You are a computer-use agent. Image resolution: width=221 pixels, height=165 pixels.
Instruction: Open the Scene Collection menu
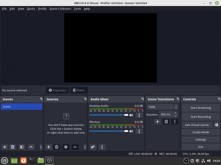click(x=60, y=9)
